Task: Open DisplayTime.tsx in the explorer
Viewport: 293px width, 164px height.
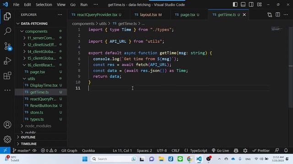Action: tap(43, 85)
